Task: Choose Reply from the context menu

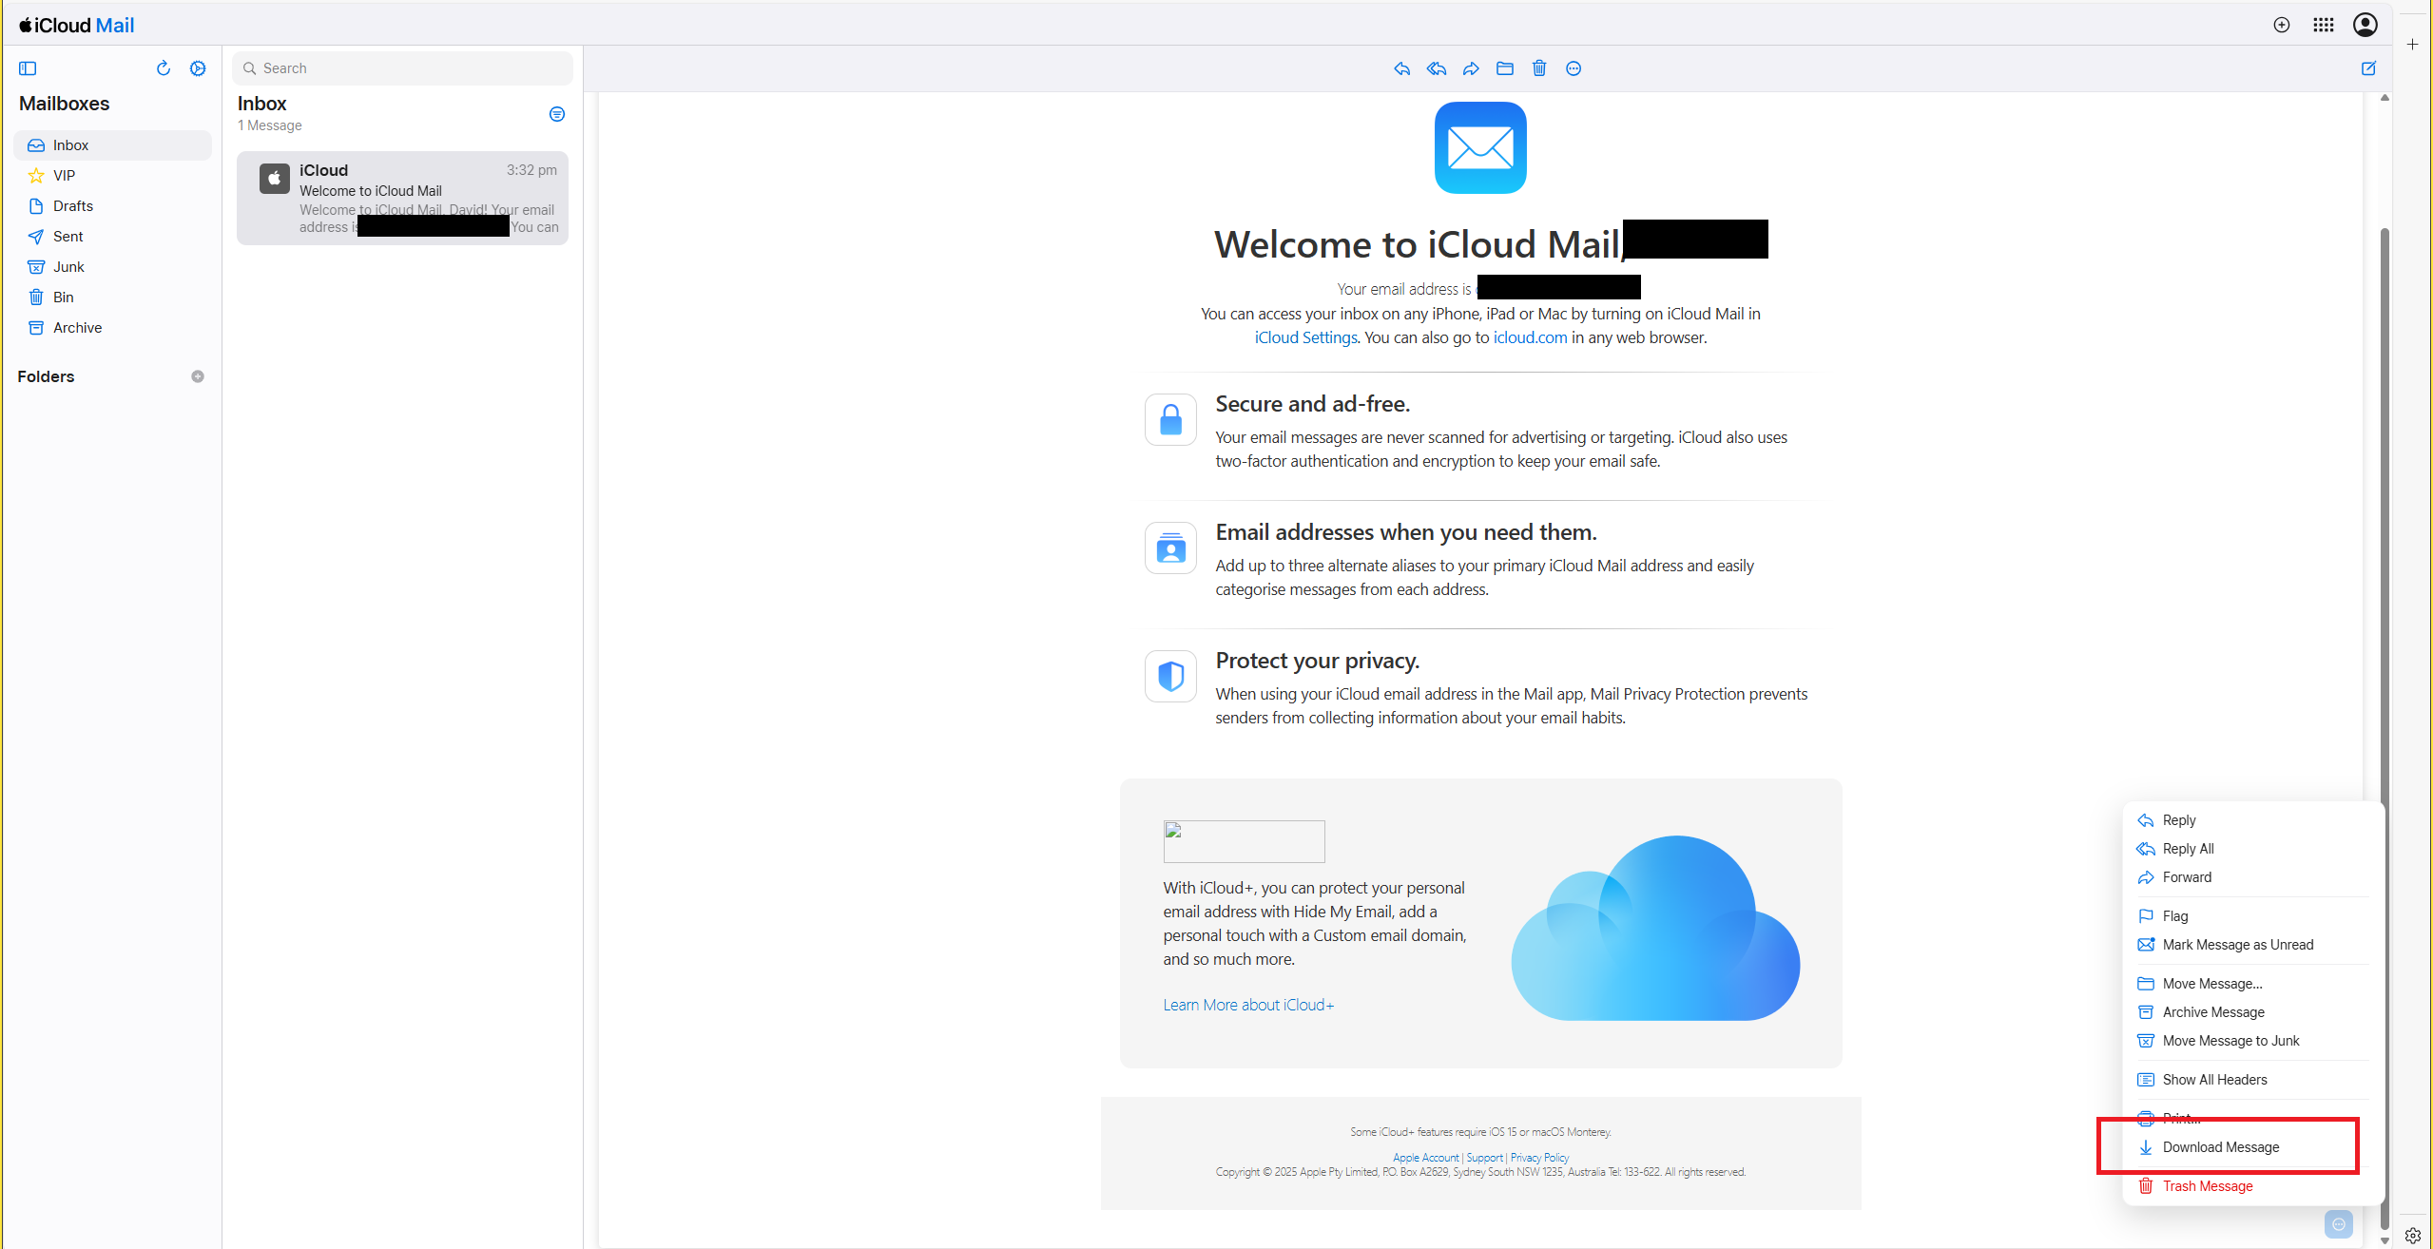Action: point(2253,820)
